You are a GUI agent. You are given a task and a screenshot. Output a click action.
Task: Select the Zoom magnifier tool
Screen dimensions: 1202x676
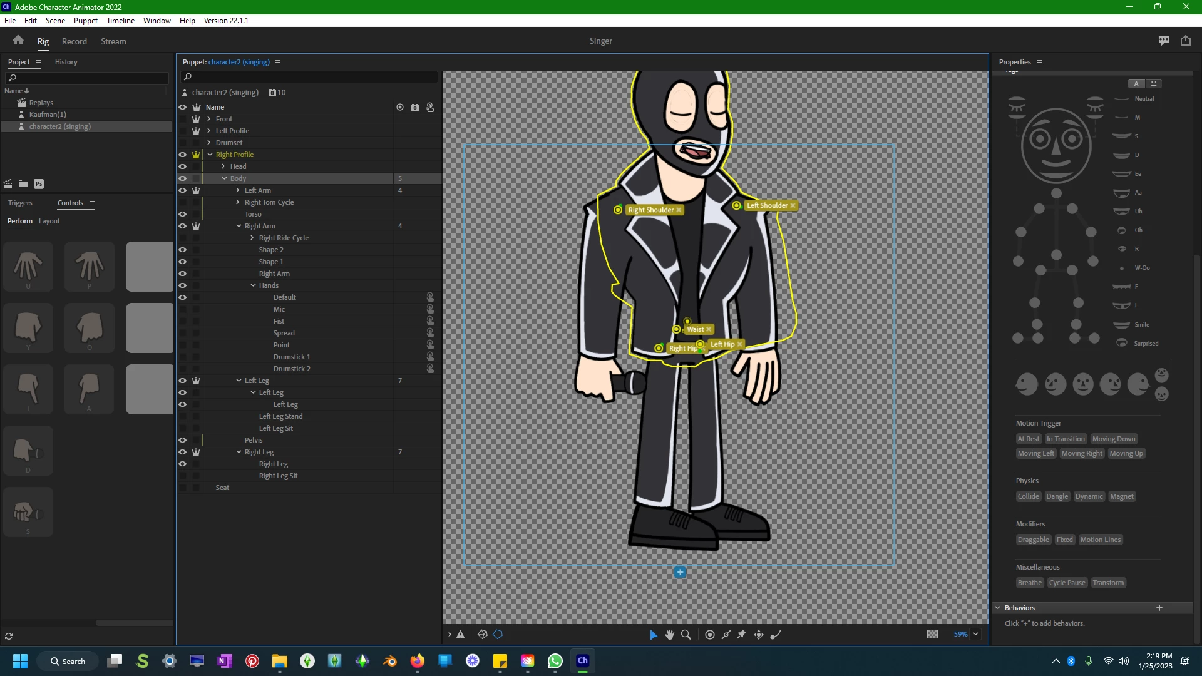point(686,635)
